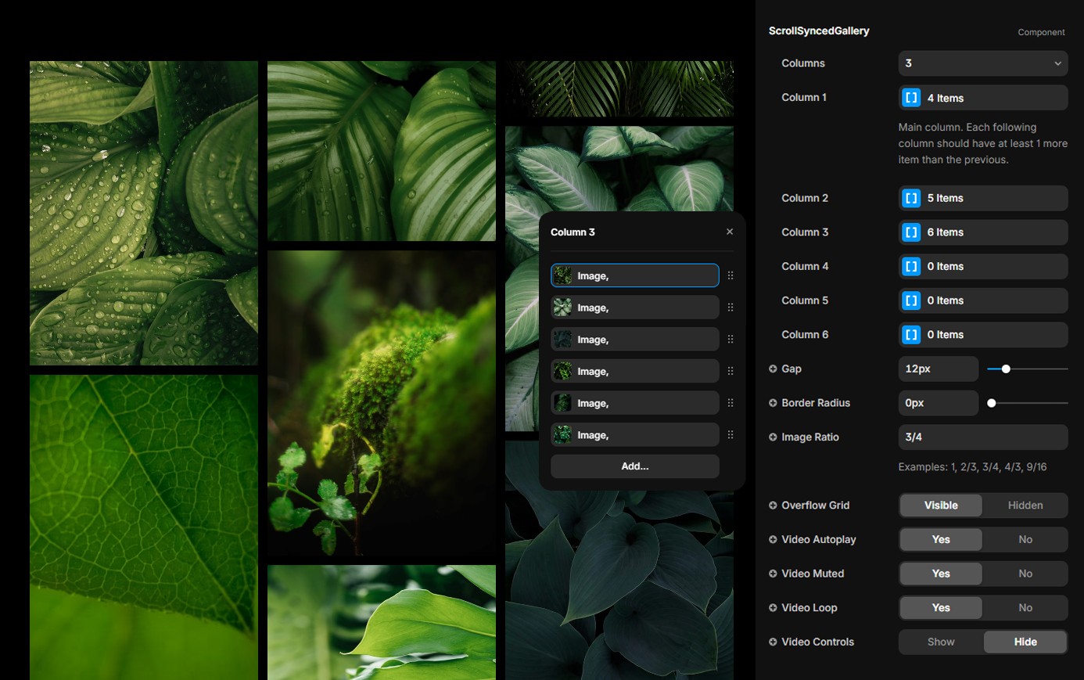Viewport: 1084px width, 680px height.
Task: Select the third Image item in Column 3
Action: 635,340
